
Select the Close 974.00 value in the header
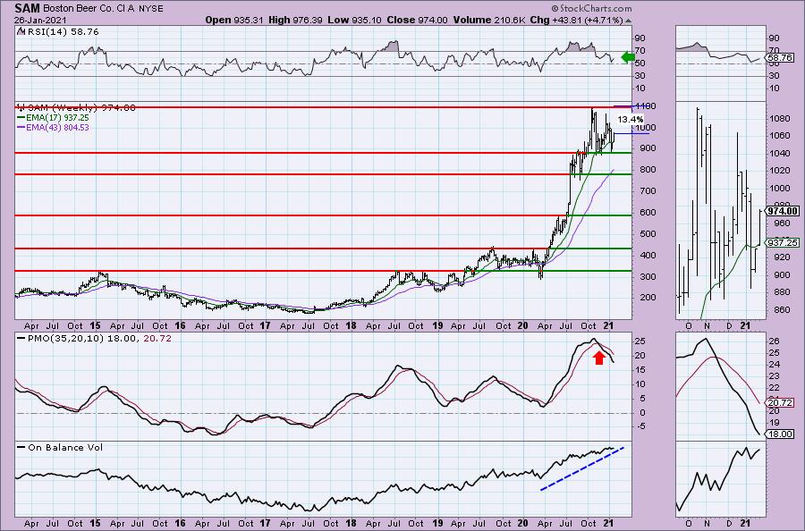coord(417,20)
